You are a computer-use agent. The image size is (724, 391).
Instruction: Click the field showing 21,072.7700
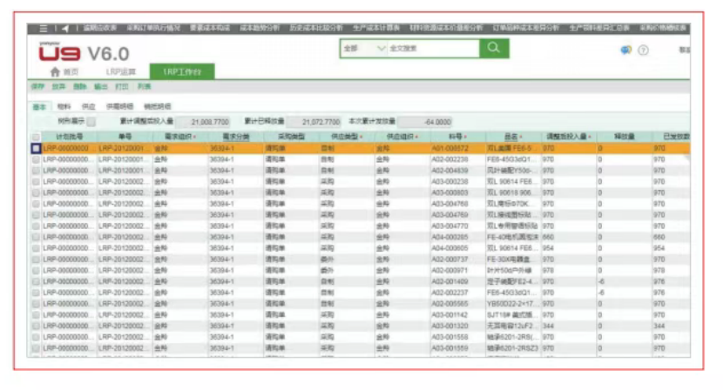coord(314,122)
